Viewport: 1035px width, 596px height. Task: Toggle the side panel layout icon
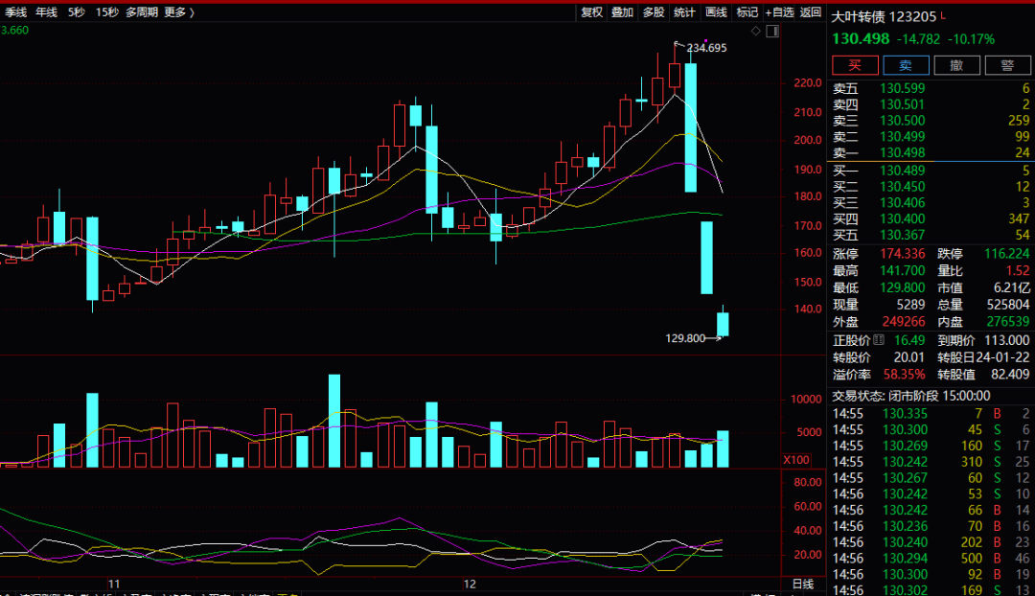coord(772,31)
